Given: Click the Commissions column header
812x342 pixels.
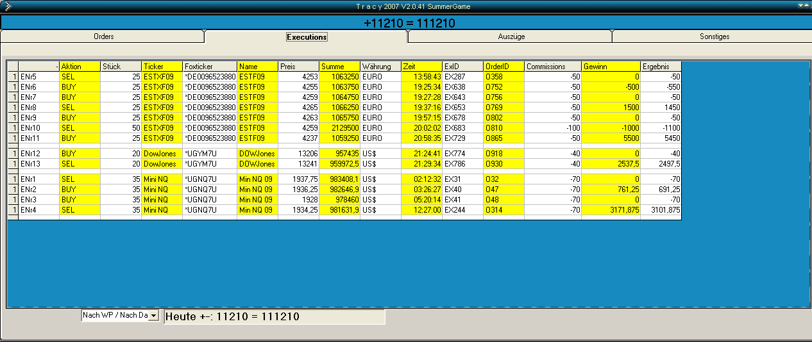Looking at the screenshot, I should (x=552, y=67).
